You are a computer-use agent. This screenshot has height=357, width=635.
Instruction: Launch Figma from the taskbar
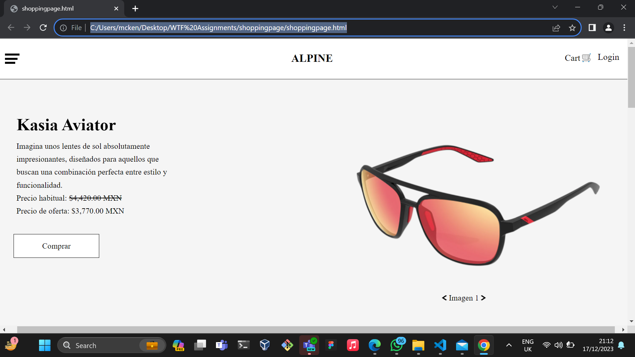coord(331,345)
